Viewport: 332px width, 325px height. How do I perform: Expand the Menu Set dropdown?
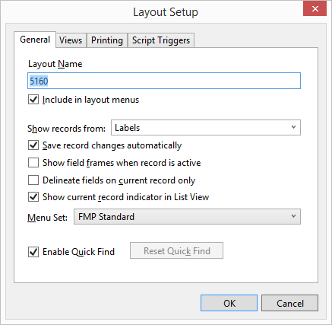coord(187,217)
